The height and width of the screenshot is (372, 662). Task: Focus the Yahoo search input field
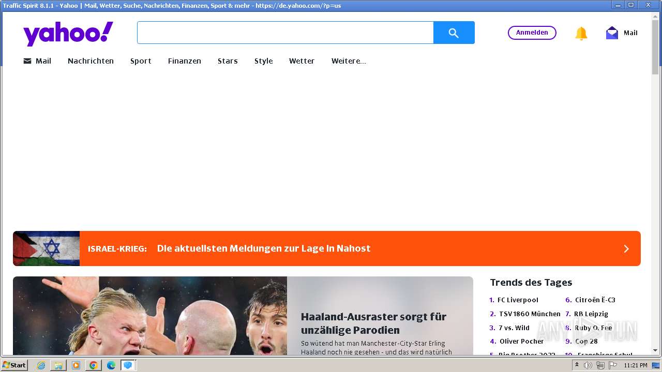click(285, 33)
